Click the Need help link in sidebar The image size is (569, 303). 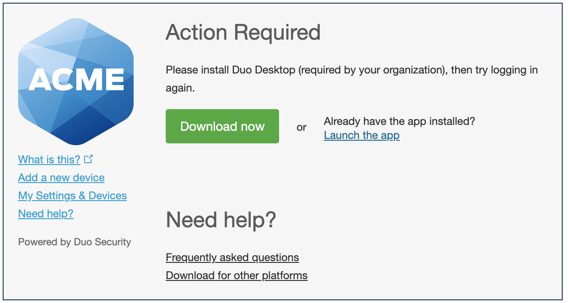tap(46, 213)
